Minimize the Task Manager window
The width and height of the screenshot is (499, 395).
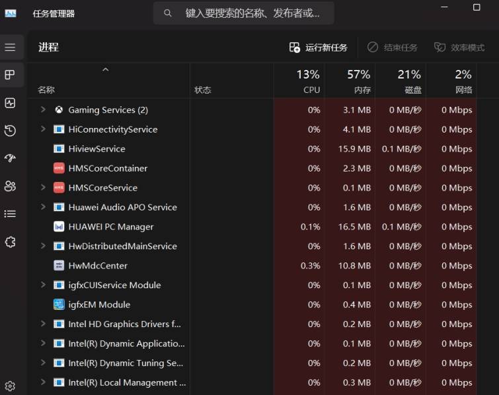tap(445, 7)
